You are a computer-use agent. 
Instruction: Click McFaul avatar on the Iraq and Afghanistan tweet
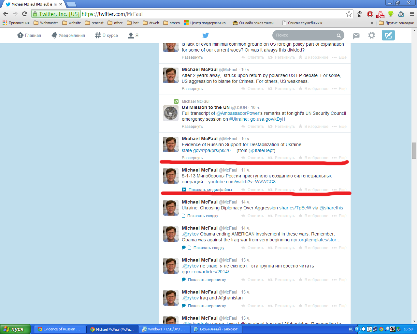(171, 298)
